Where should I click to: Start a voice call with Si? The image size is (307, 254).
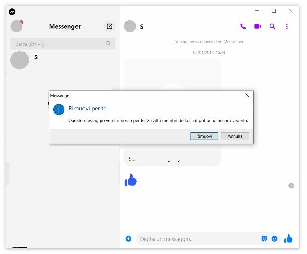coord(243,26)
